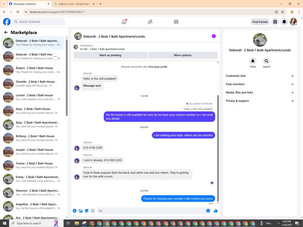Click the 610-9 08-5200 message bubble
This screenshot has height=227, width=303.
click(x=93, y=148)
